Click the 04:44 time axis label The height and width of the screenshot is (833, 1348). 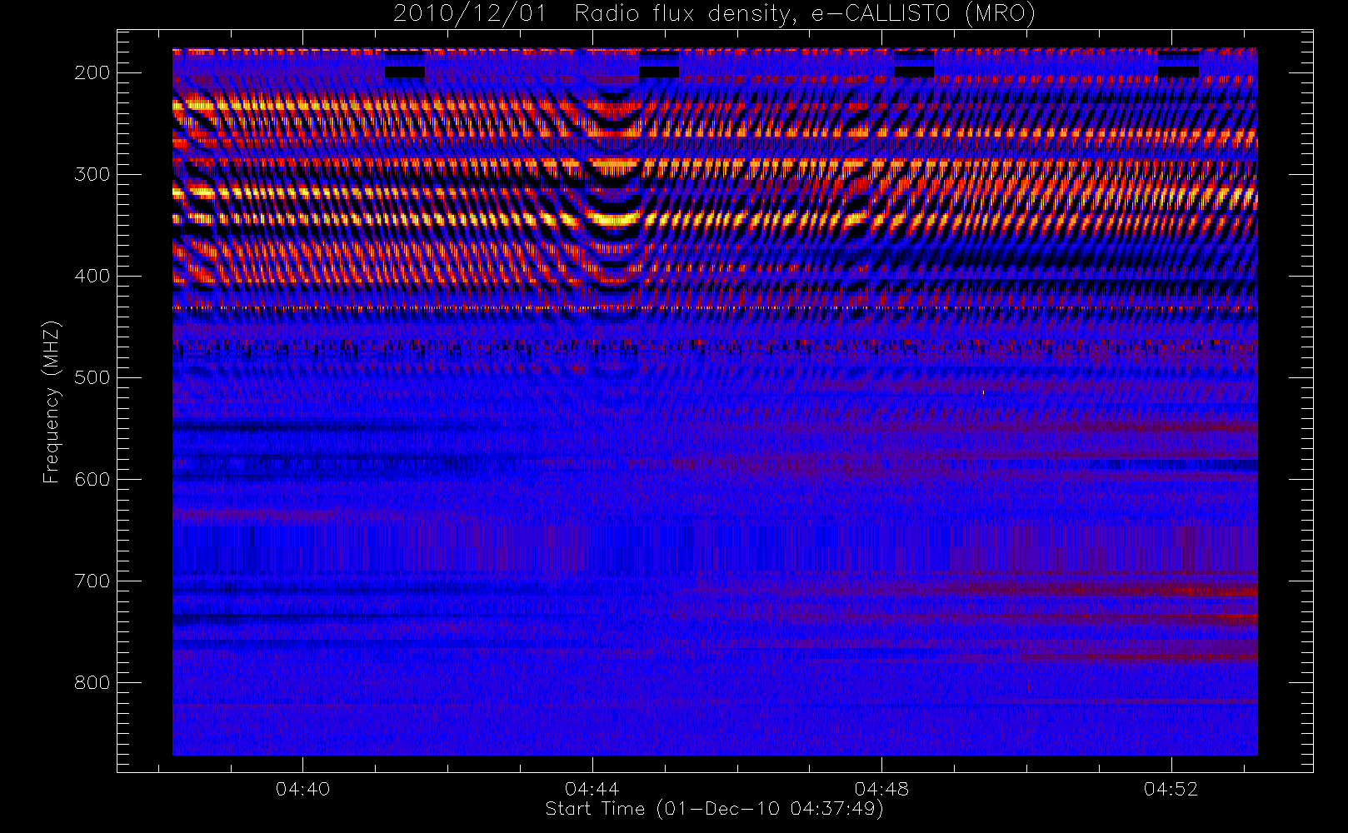click(592, 788)
